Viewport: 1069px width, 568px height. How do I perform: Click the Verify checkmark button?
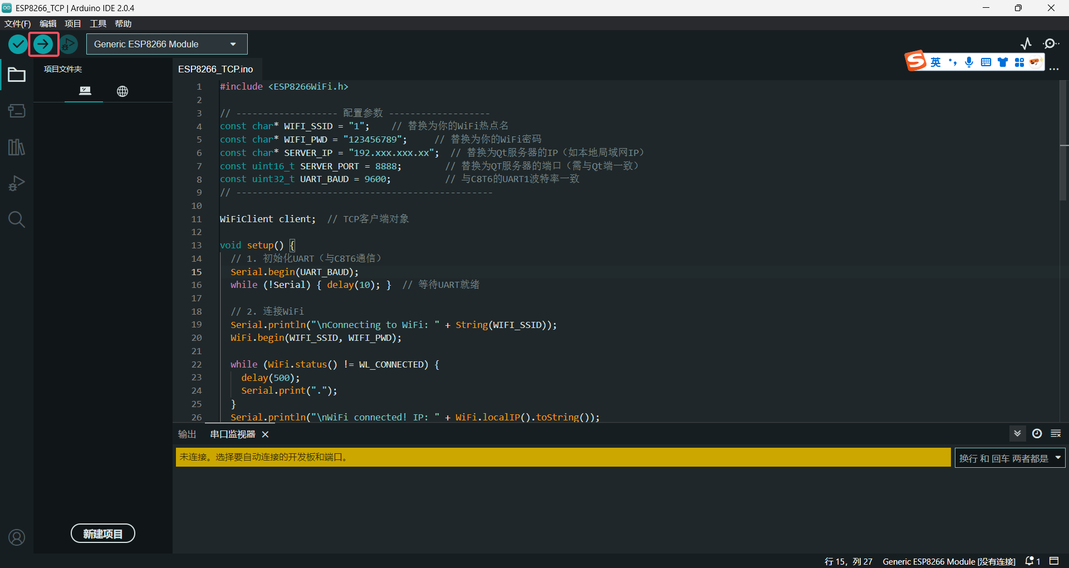point(18,44)
